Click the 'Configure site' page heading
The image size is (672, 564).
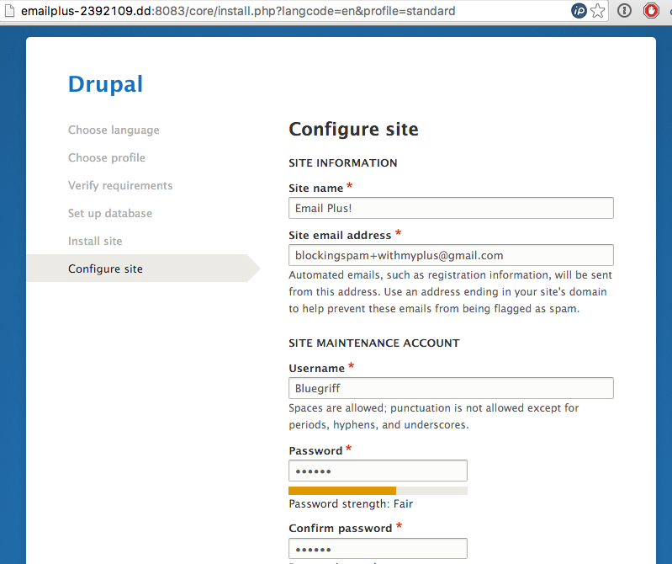353,129
